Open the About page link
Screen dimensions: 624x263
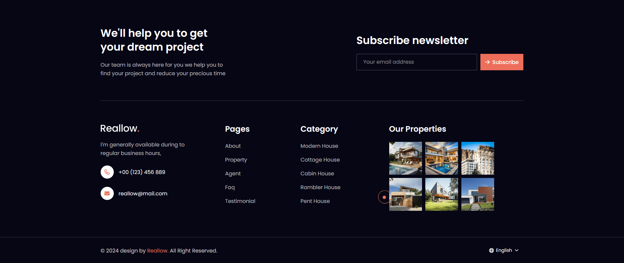coord(233,146)
